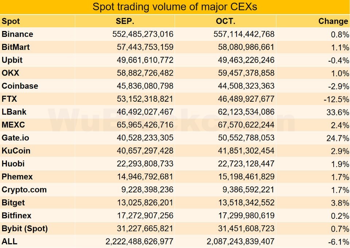Click the table title 'Spot trading volume of major CEXs'

[175, 7]
